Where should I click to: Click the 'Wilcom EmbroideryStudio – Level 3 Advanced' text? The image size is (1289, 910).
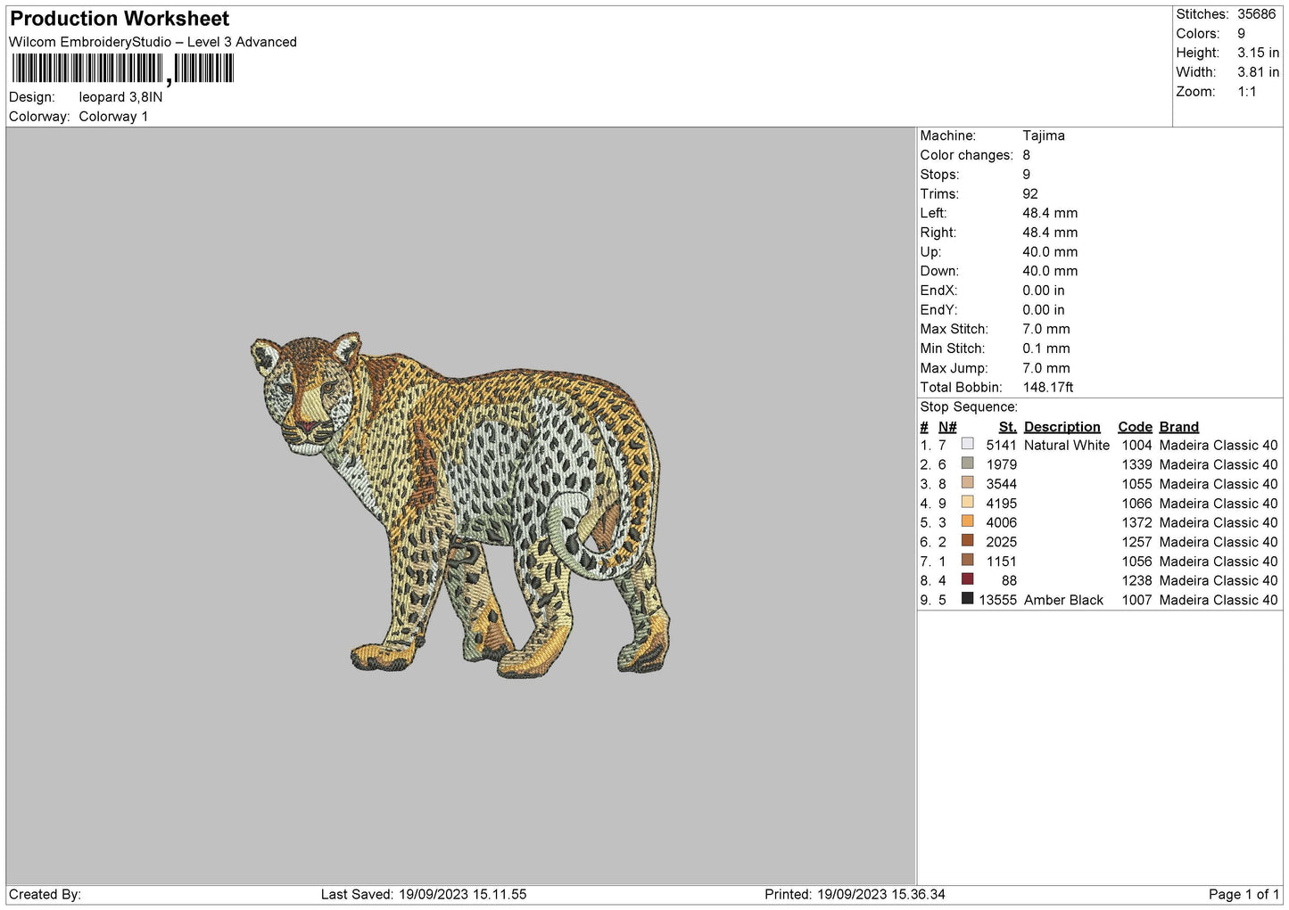pos(153,42)
